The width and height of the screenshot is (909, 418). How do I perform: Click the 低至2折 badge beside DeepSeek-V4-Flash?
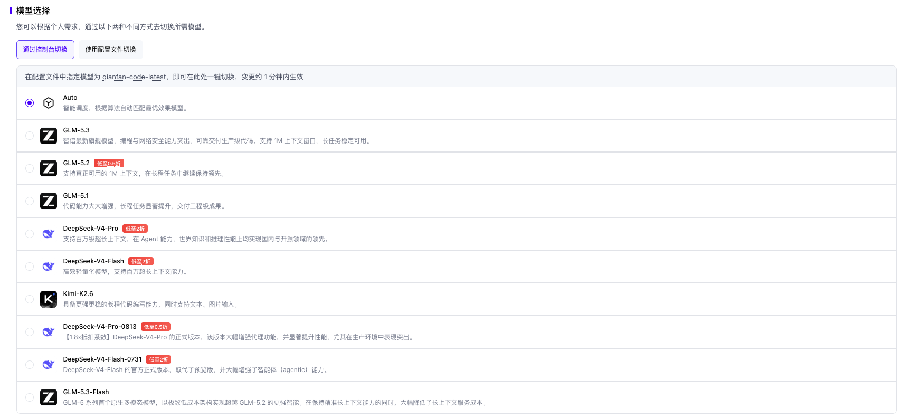tap(141, 262)
